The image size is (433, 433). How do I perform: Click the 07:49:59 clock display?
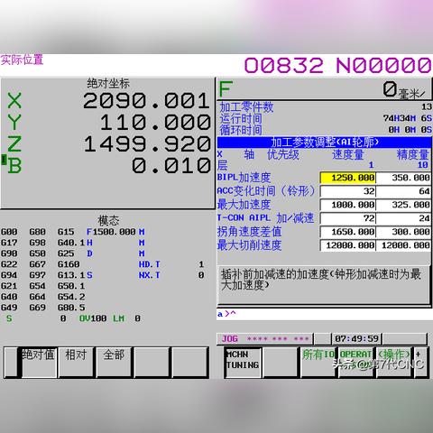pos(356,339)
